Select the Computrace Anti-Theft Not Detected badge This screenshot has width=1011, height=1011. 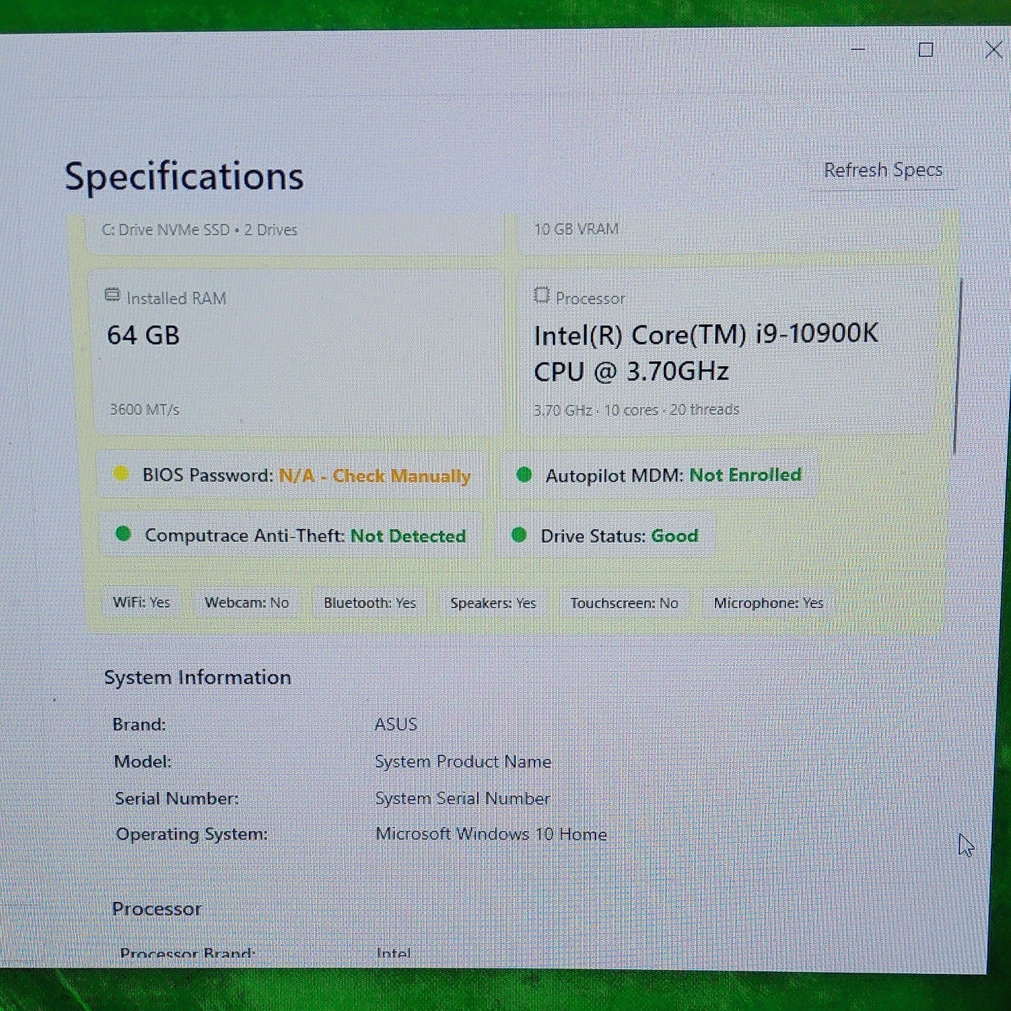click(x=290, y=535)
